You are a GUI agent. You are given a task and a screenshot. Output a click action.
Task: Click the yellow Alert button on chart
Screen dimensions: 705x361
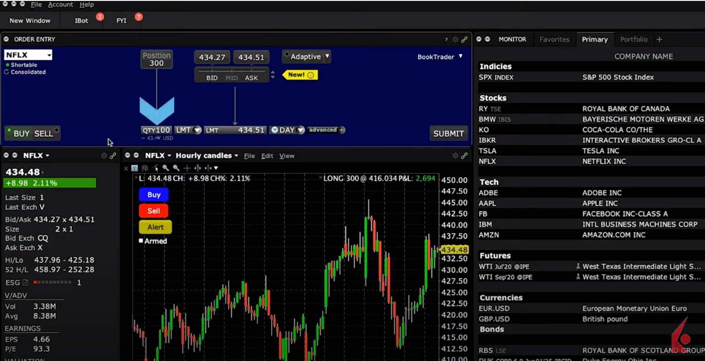coord(155,227)
